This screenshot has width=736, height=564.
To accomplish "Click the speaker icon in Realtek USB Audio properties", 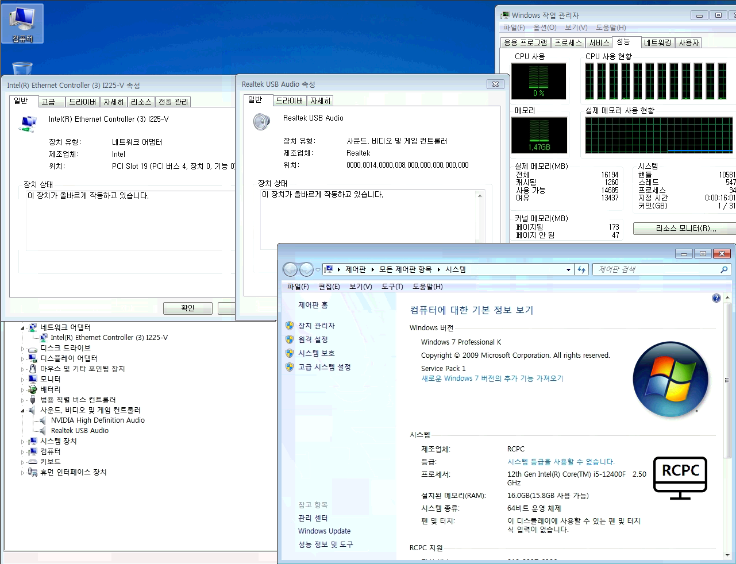I will pyautogui.click(x=261, y=122).
